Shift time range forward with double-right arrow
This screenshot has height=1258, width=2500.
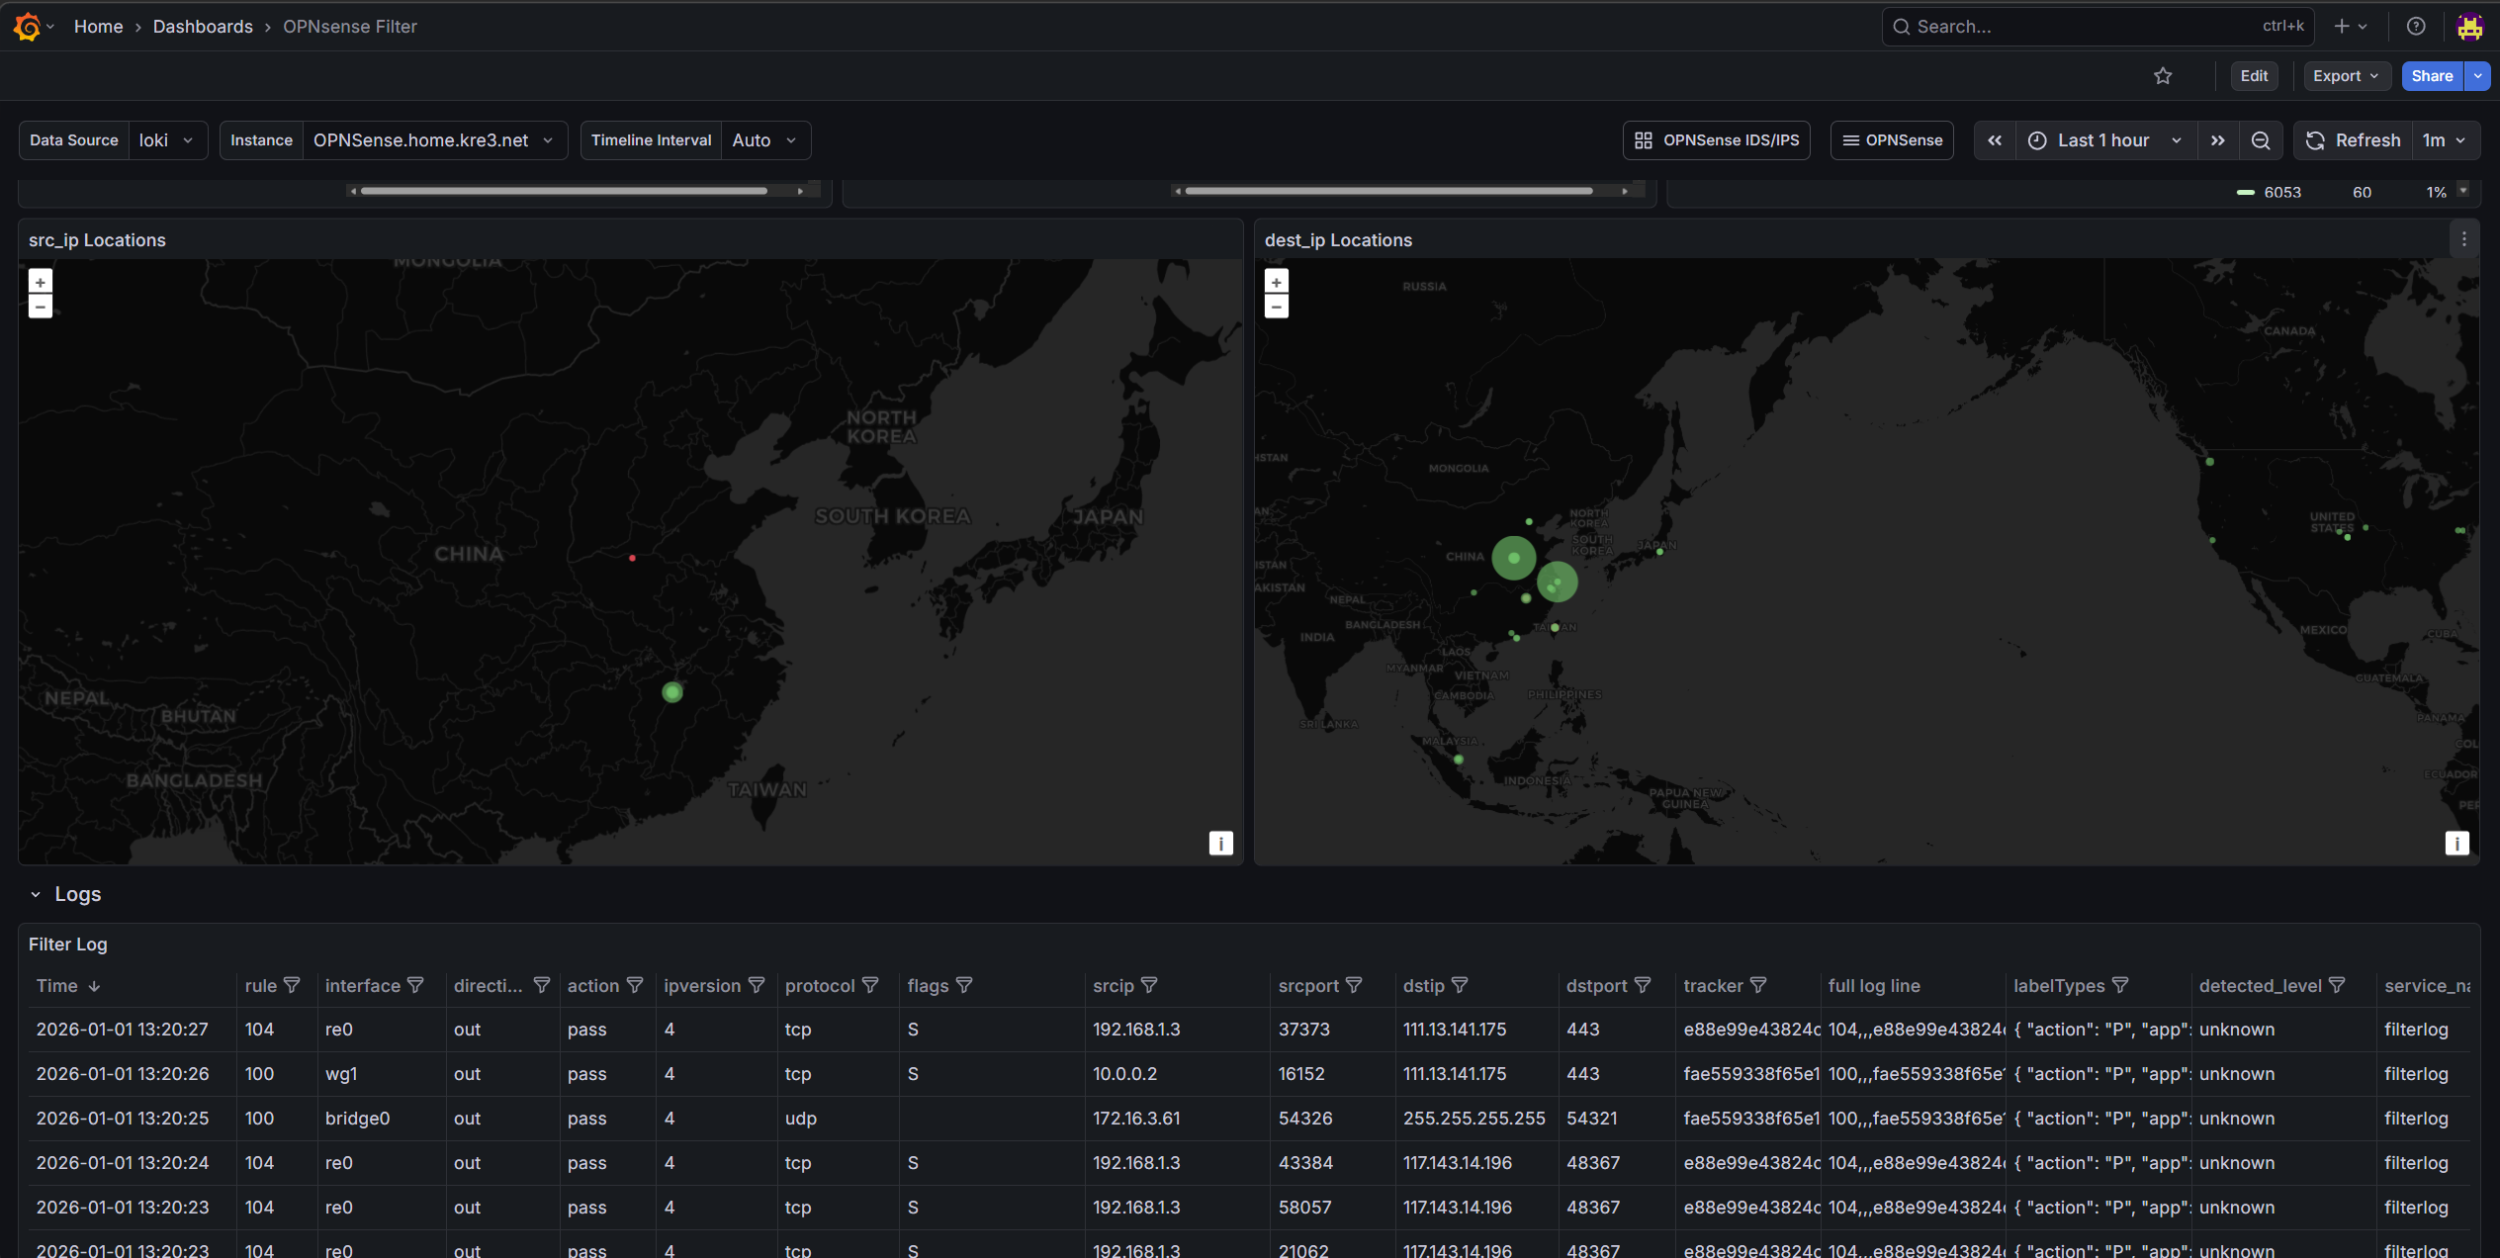click(2218, 140)
